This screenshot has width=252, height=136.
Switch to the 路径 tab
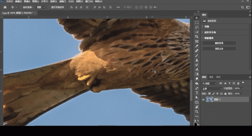pos(218,77)
